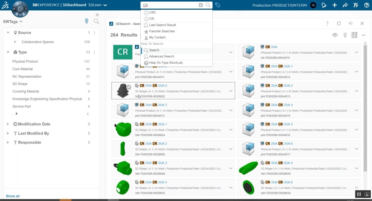Open the collaboration tools icon
Screen dimensions: 372x201
356,5
